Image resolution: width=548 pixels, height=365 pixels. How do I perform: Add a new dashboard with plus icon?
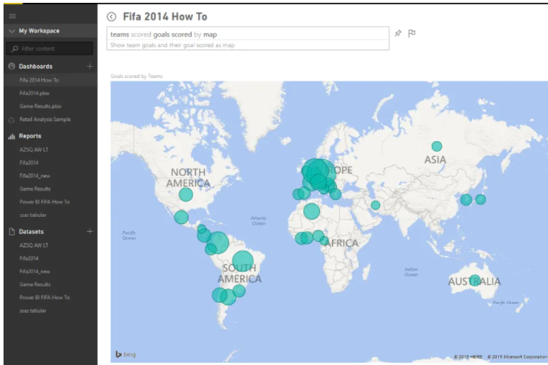point(90,66)
